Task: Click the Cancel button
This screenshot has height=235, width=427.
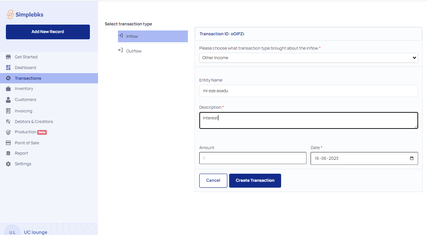Action: pos(213,180)
